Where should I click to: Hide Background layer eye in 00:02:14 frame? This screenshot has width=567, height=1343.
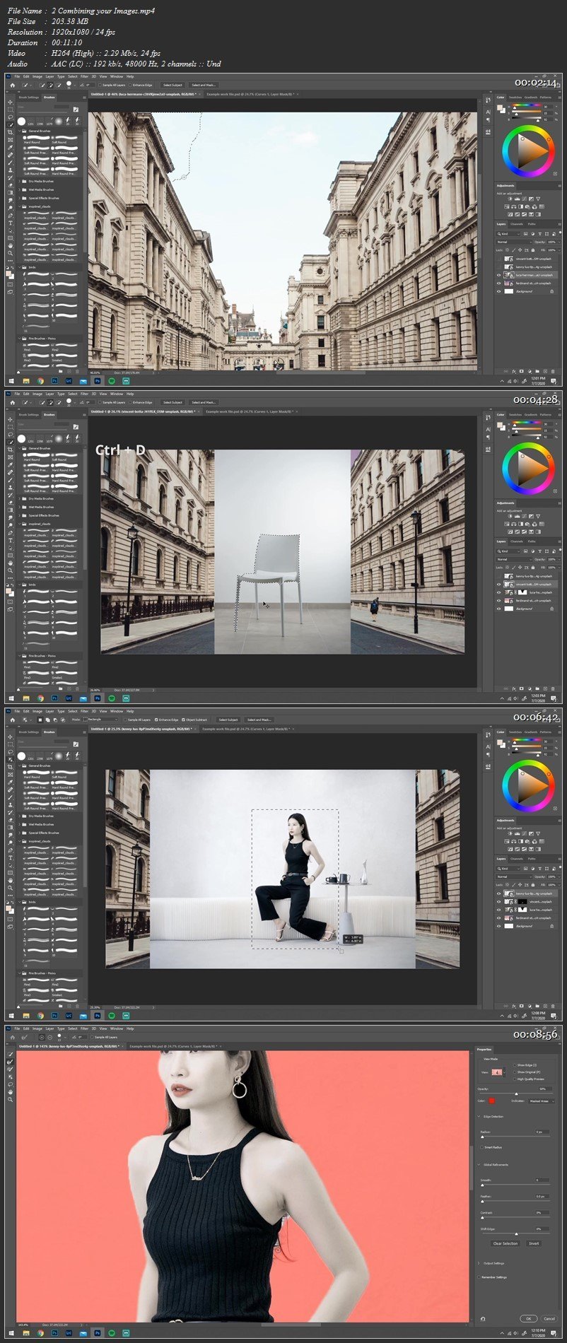[x=499, y=291]
